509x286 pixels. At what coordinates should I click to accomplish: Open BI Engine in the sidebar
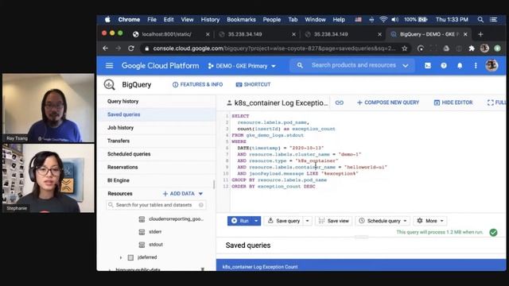click(119, 180)
